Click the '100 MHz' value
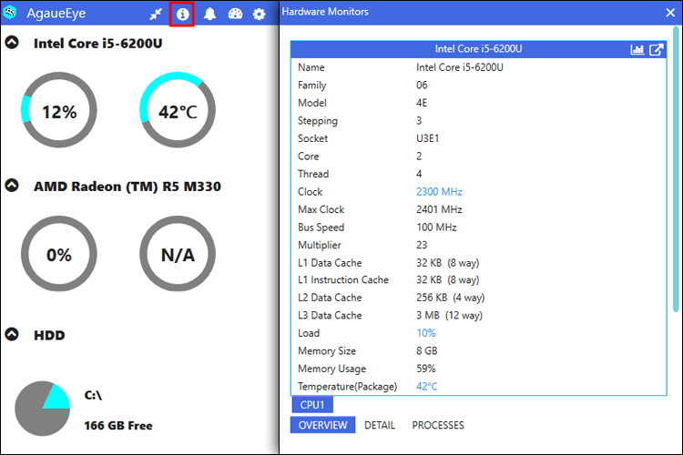The height and width of the screenshot is (455, 683). (x=436, y=227)
